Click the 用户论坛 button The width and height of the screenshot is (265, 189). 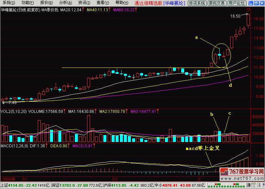pos(237,3)
